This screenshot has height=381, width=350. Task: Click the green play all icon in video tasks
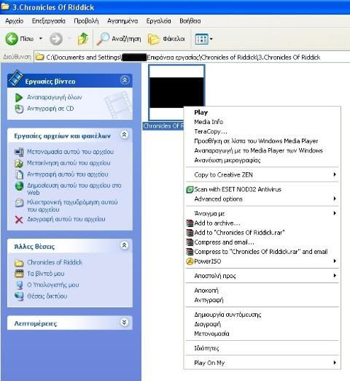[19, 98]
